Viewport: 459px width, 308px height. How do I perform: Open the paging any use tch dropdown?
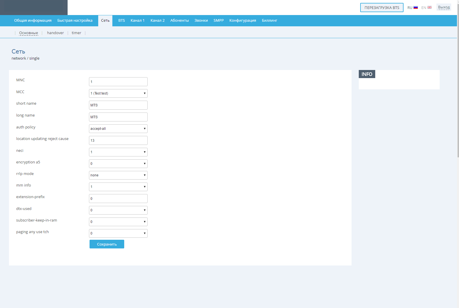[x=118, y=233]
